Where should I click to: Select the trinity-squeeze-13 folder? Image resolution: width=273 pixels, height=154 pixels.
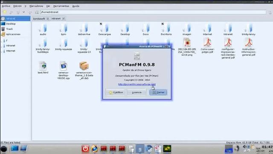[x=84, y=46]
